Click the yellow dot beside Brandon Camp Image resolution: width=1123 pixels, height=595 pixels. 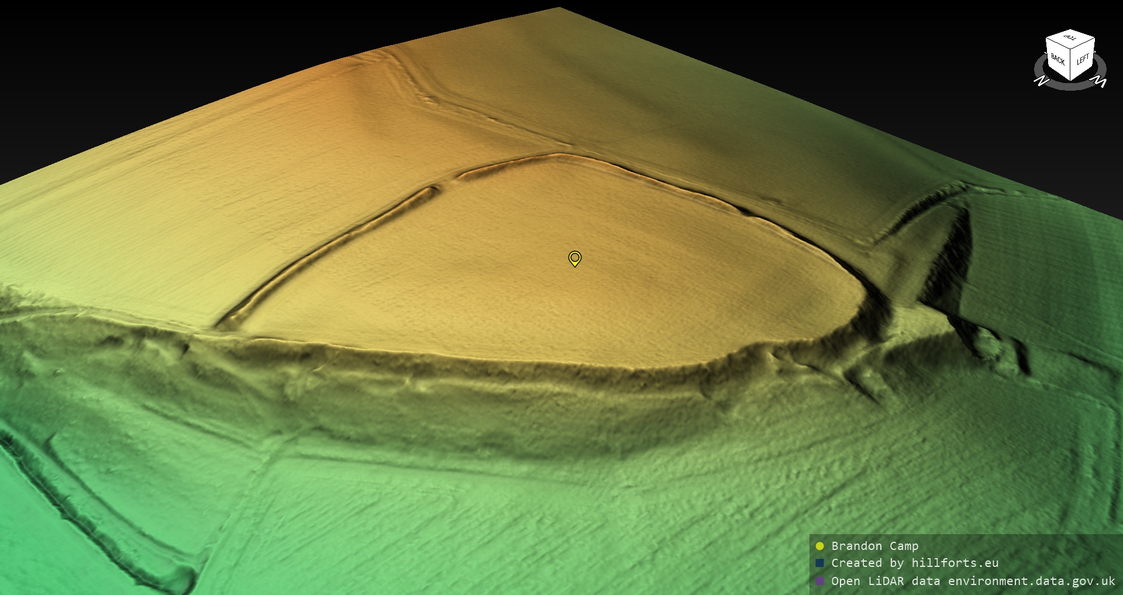(819, 546)
